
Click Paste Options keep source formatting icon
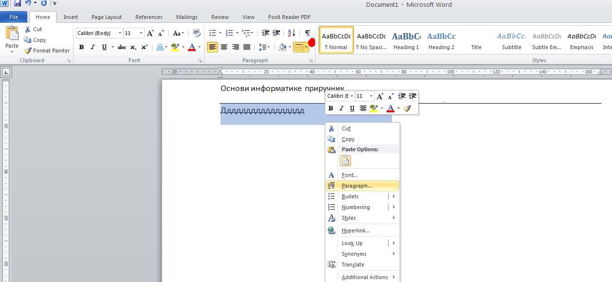[x=345, y=160]
